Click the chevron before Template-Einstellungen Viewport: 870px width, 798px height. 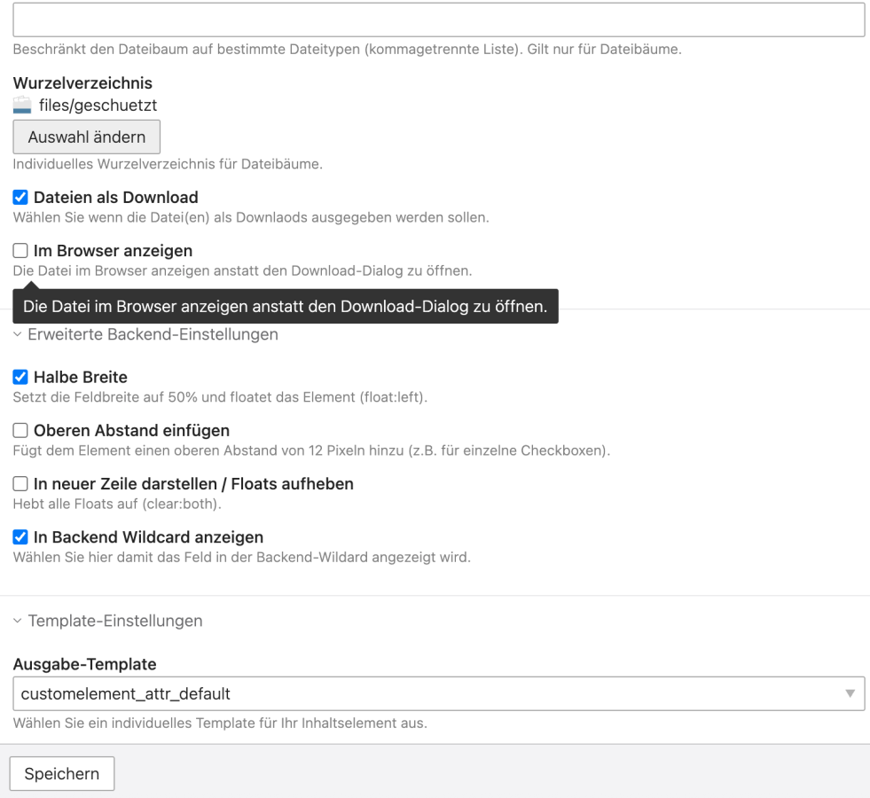[18, 622]
